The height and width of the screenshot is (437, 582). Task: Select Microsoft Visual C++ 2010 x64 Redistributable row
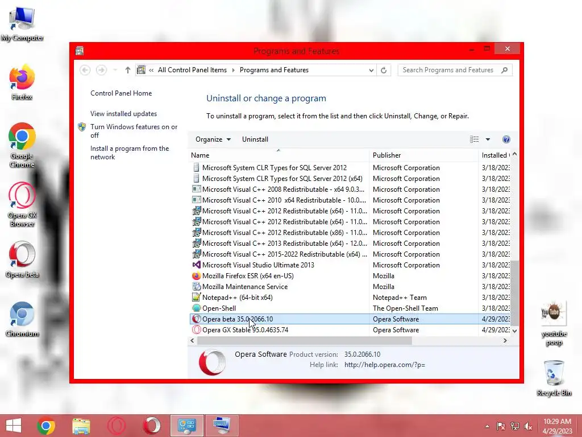[350, 200]
